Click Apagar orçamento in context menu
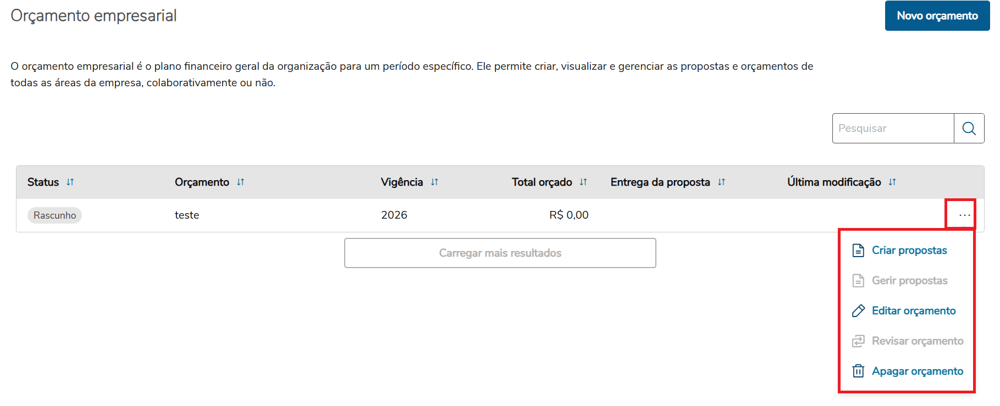Viewport: 1000px width, 406px height. [x=918, y=371]
